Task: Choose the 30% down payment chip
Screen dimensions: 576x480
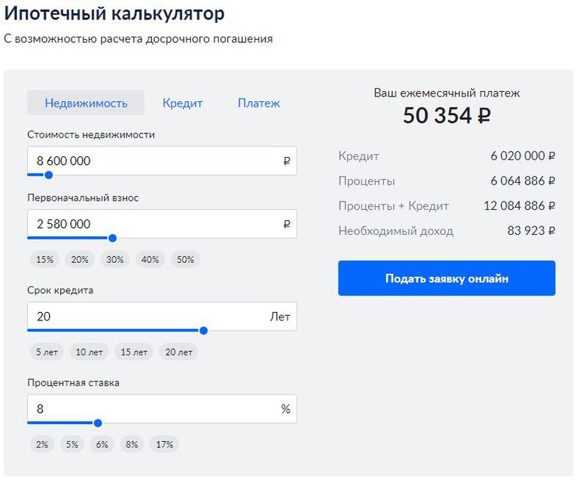Action: tap(114, 260)
